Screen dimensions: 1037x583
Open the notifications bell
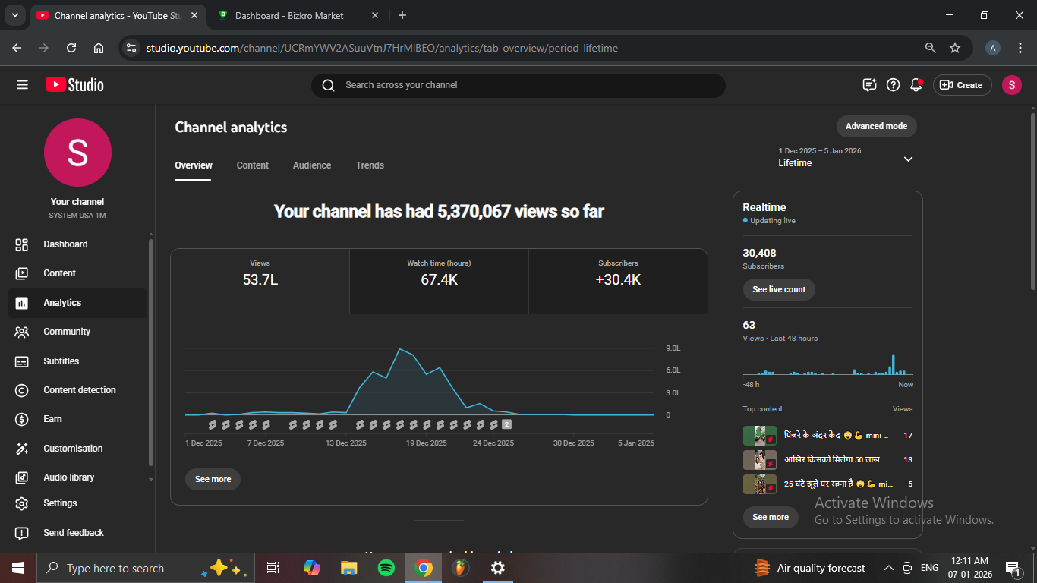click(916, 85)
